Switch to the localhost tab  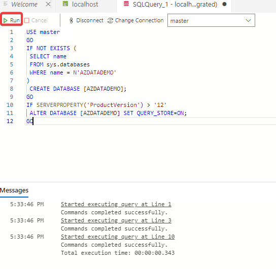click(x=85, y=4)
